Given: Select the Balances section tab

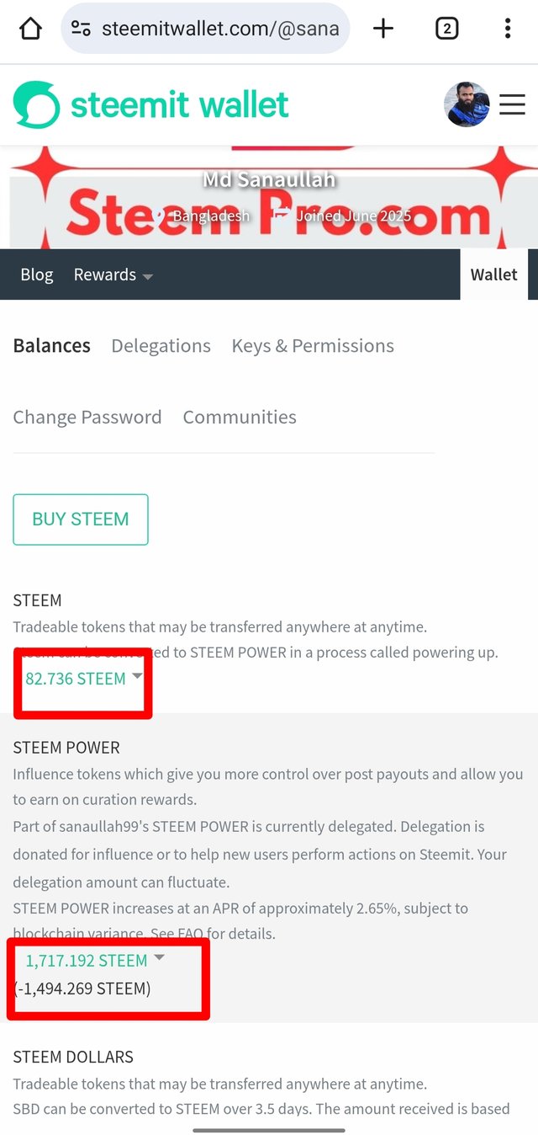Looking at the screenshot, I should [52, 346].
